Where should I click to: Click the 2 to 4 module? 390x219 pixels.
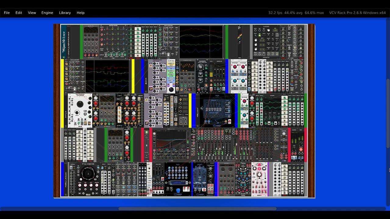pos(119,110)
